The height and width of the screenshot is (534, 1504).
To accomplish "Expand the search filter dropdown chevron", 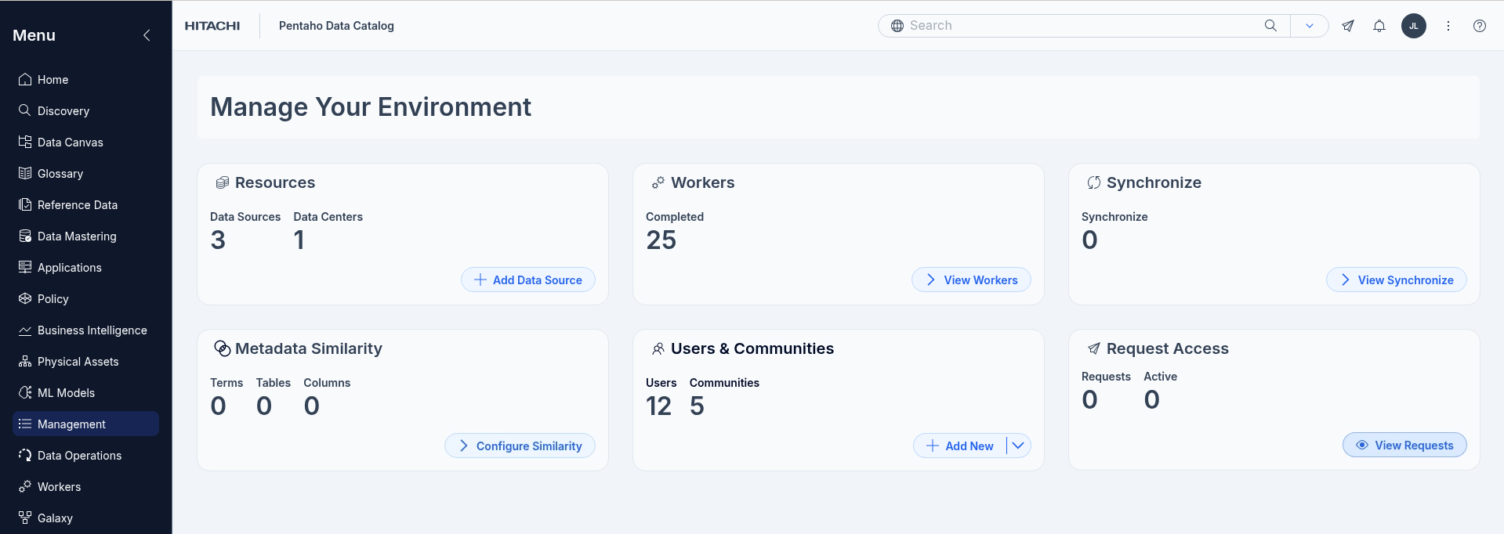I will pos(1309,26).
